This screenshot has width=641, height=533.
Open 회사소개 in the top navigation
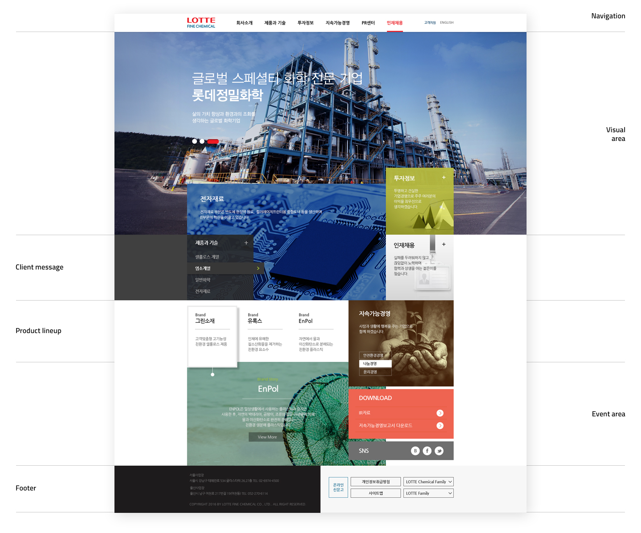pyautogui.click(x=244, y=23)
